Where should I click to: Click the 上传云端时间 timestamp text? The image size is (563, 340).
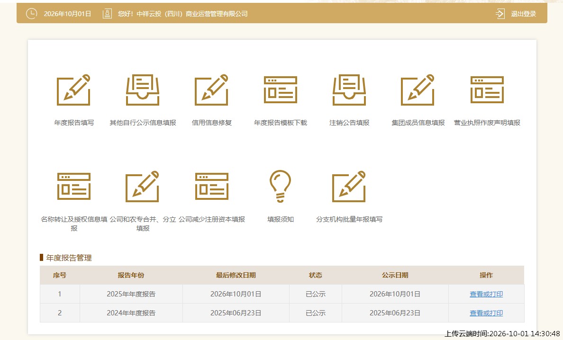coord(502,334)
